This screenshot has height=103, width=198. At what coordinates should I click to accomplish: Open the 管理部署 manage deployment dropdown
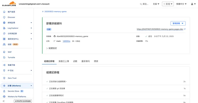(x=178, y=23)
